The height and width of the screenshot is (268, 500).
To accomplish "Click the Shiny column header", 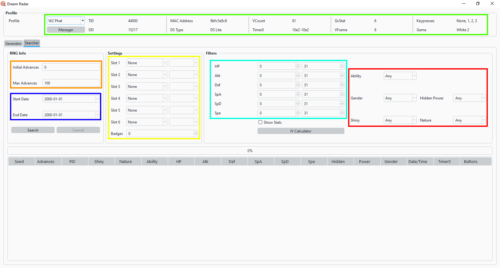I will pos(101,162).
